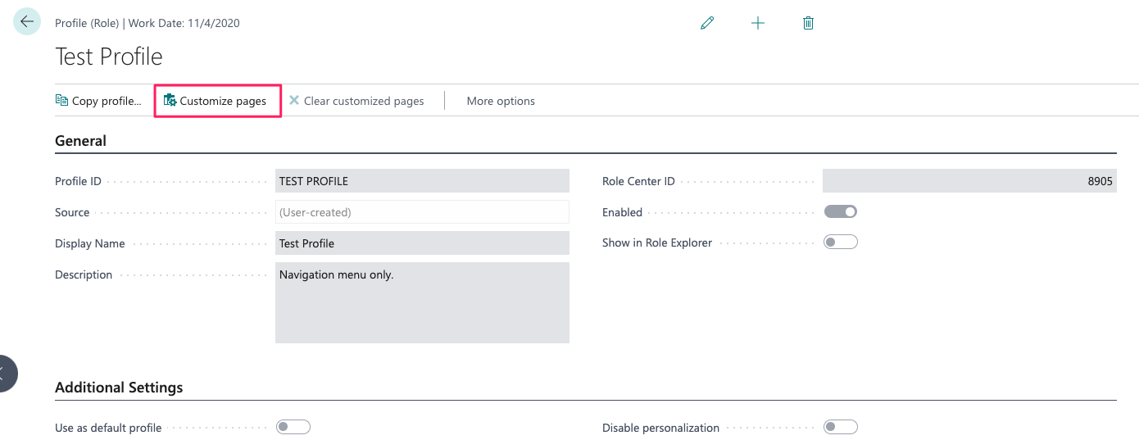
Task: Open the collapsed side panel chevron
Action: pyautogui.click(x=3, y=373)
